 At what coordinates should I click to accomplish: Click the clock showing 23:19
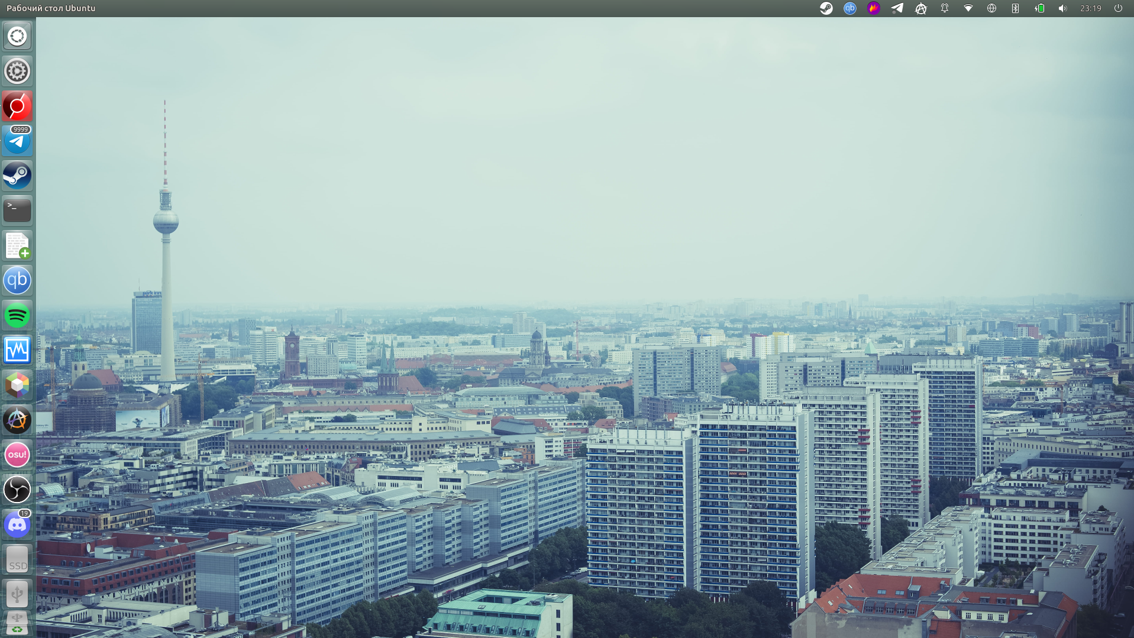(x=1091, y=8)
